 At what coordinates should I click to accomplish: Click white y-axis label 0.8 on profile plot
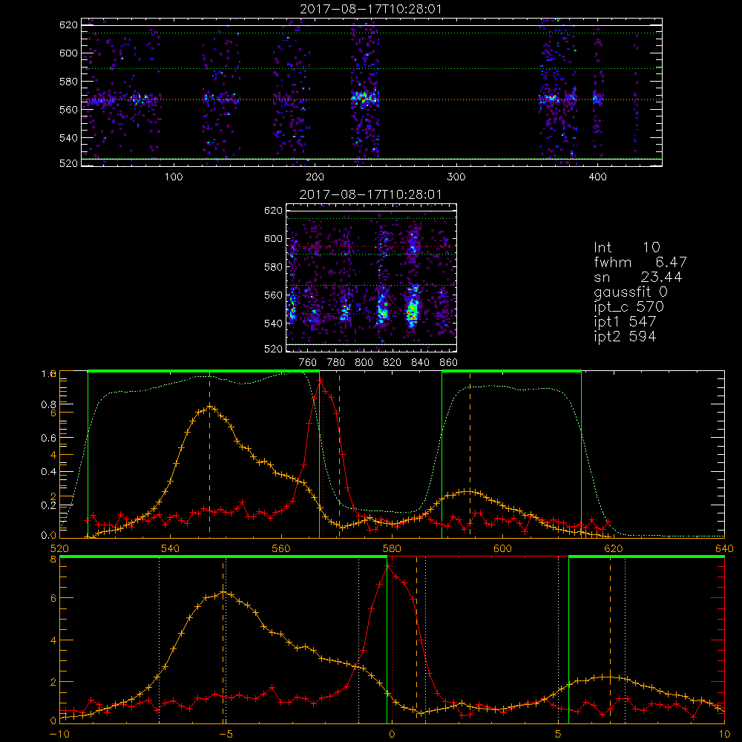pos(47,404)
